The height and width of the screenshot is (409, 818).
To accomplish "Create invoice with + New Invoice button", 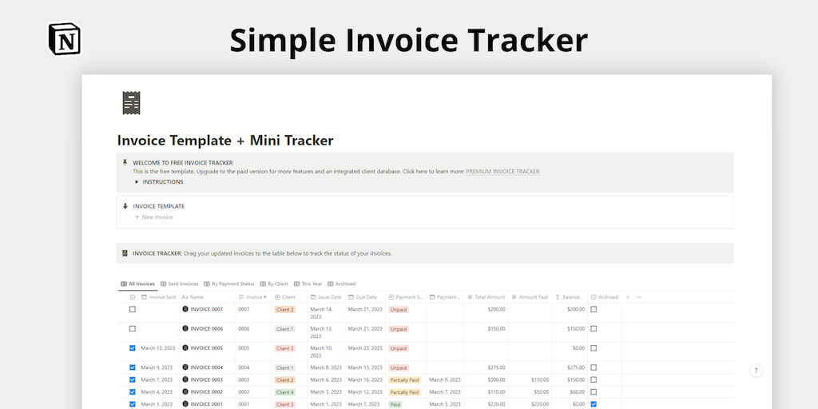I will pos(154,217).
